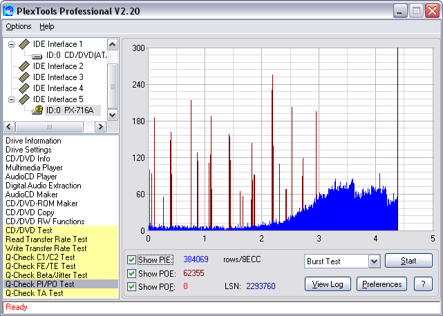Screen dimensions: 443x316
Task: Click the Ready status text
Action: [17, 307]
